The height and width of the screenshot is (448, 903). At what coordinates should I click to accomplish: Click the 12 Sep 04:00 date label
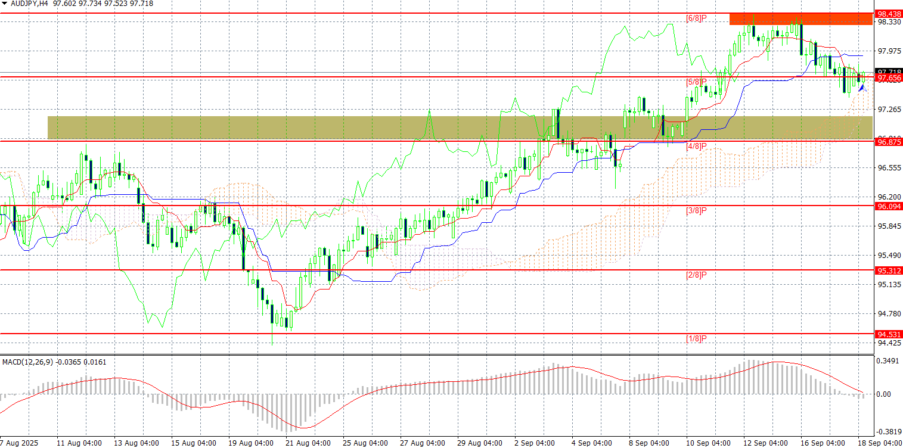[765, 443]
